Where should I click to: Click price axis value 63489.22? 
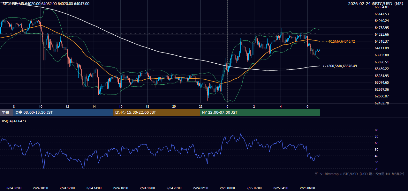tap(382, 69)
